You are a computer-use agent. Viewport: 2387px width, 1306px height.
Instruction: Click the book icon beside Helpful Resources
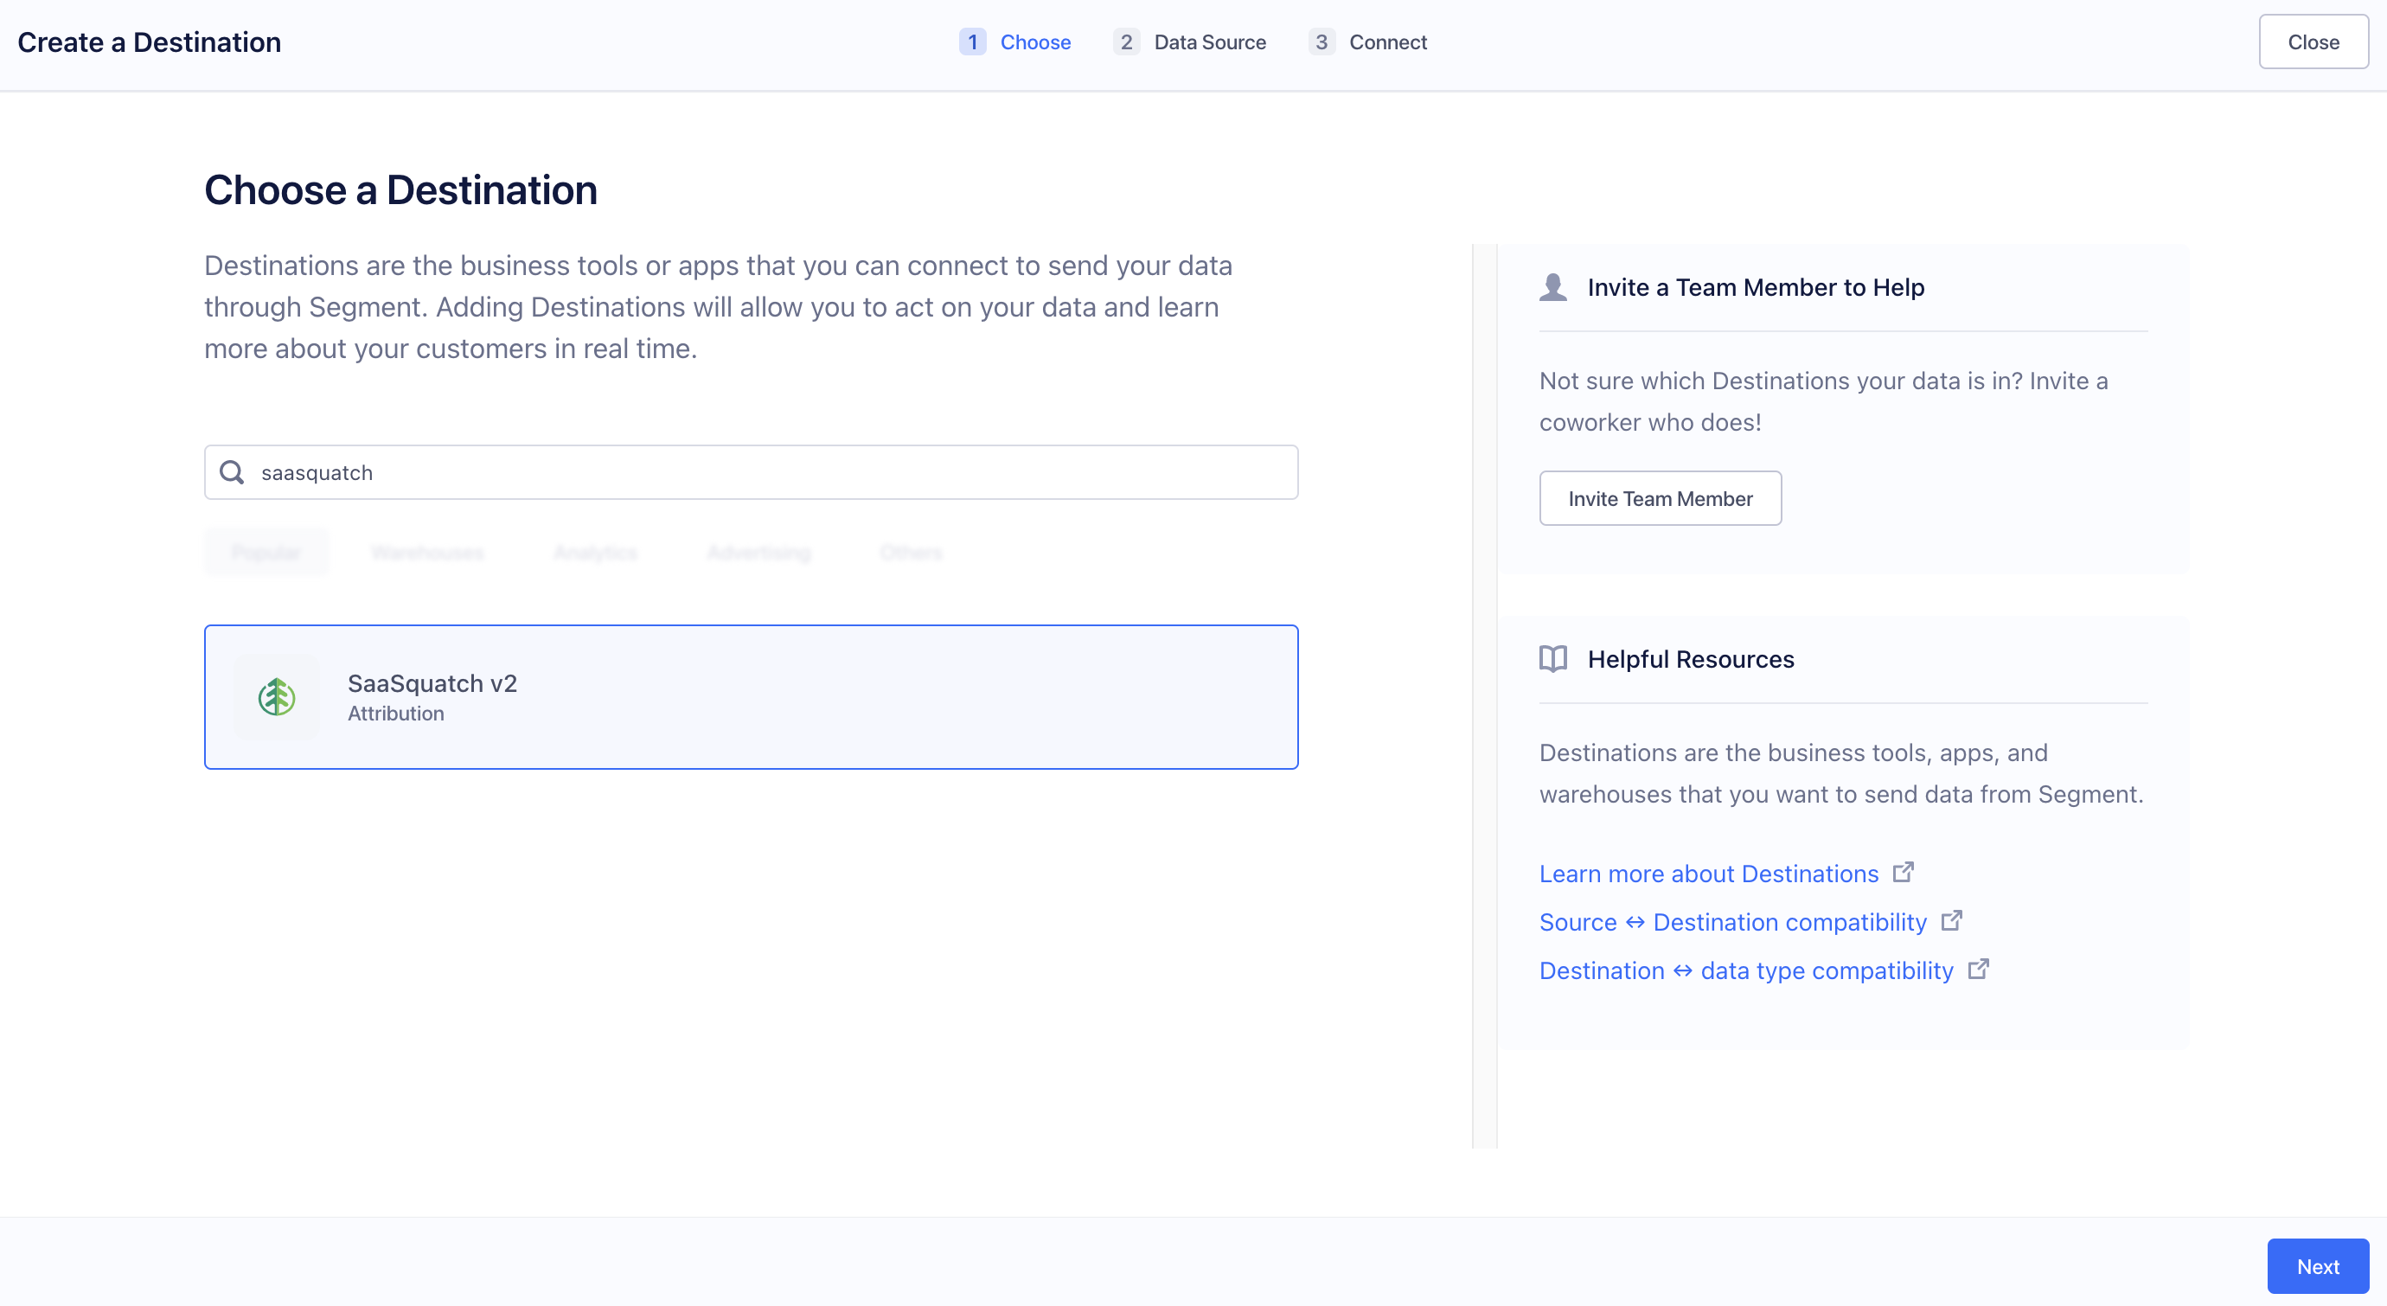tap(1553, 658)
